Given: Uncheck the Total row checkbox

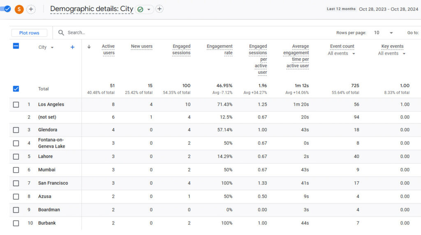Looking at the screenshot, I should coord(16,89).
